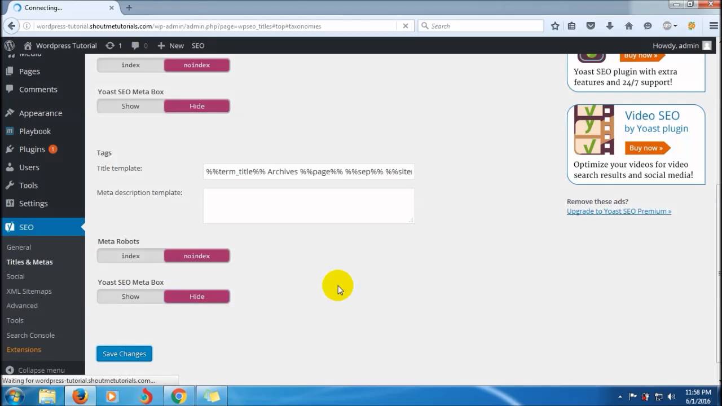Click Buy now on the Yoast SEO premium ad
The height and width of the screenshot is (406, 722).
(642, 56)
